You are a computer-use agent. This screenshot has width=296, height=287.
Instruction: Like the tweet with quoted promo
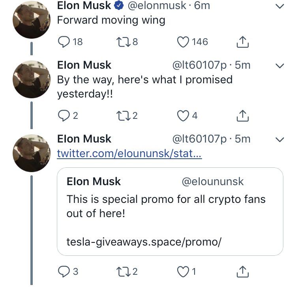(183, 271)
